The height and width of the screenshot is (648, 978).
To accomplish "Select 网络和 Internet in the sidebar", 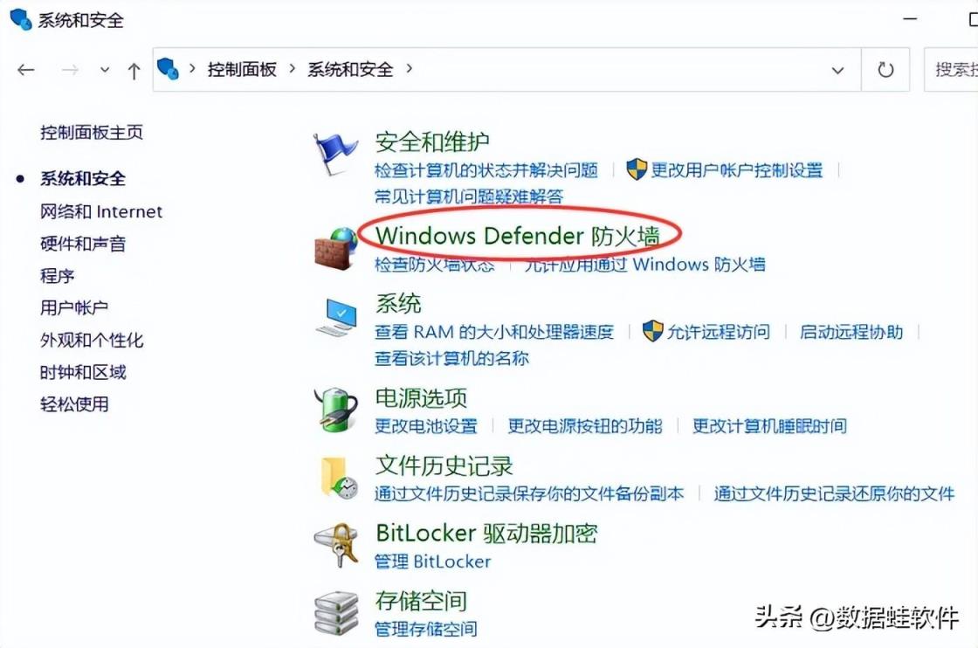I will click(101, 212).
